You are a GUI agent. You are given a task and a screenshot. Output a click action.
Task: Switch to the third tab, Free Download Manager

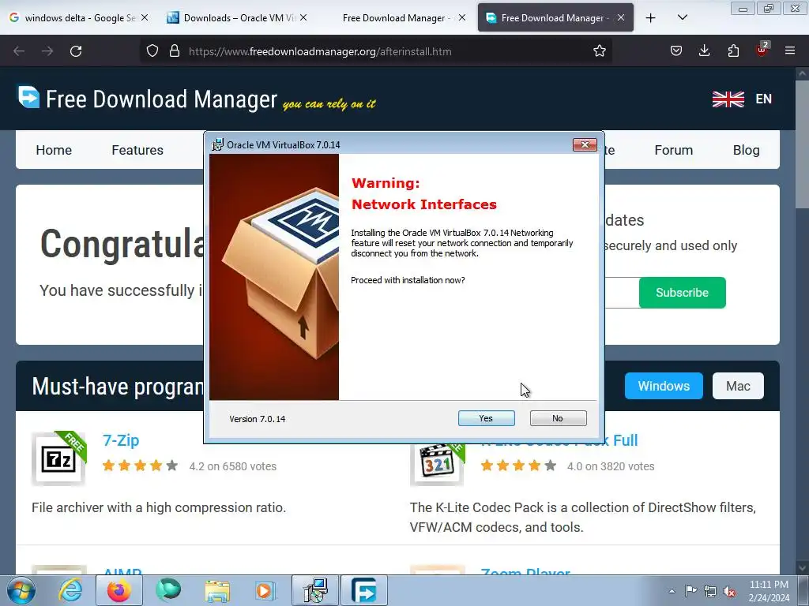click(x=395, y=17)
